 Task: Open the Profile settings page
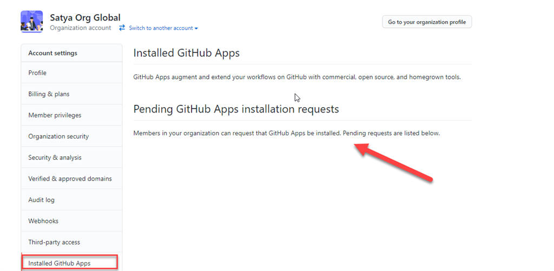click(x=37, y=73)
